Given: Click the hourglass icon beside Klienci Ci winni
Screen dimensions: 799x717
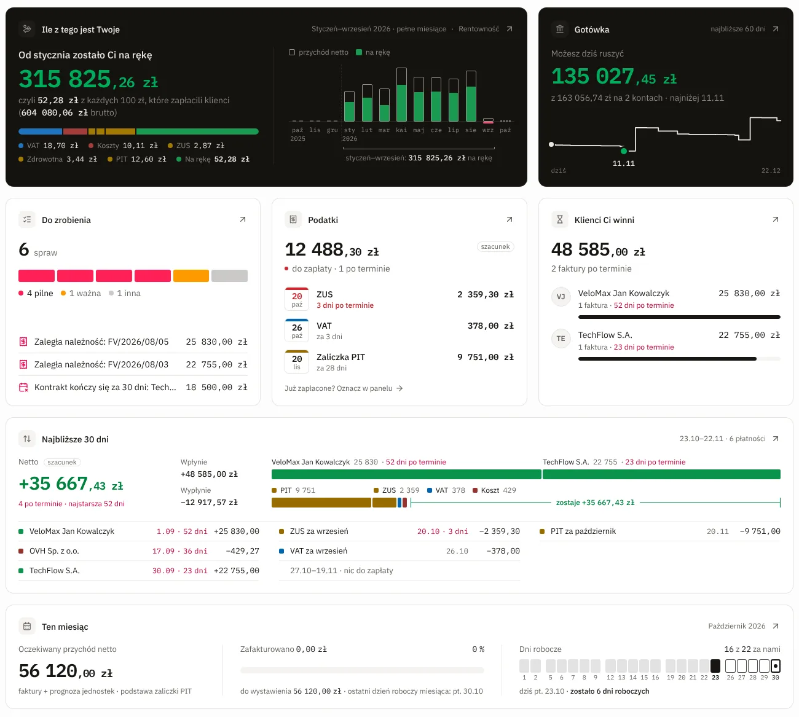Looking at the screenshot, I should (560, 219).
